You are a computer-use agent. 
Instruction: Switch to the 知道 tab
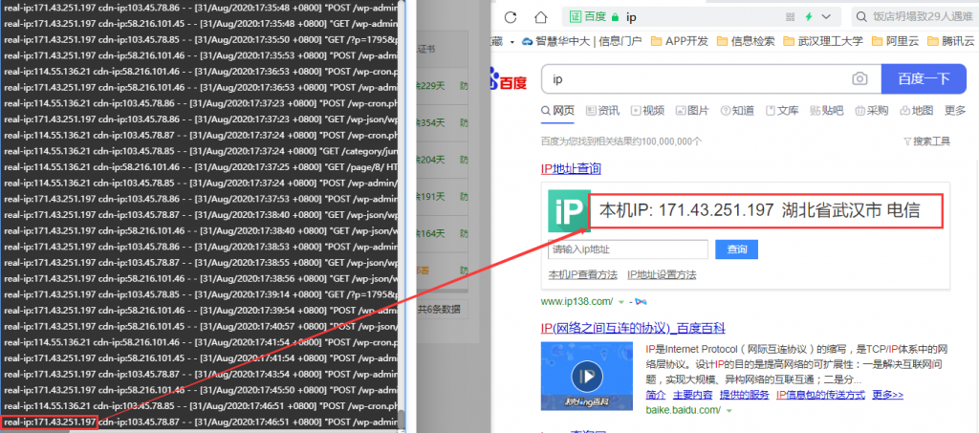(737, 111)
